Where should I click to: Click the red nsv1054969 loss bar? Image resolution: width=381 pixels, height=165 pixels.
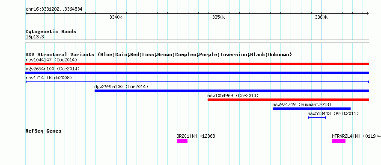pyautogui.click(x=288, y=100)
